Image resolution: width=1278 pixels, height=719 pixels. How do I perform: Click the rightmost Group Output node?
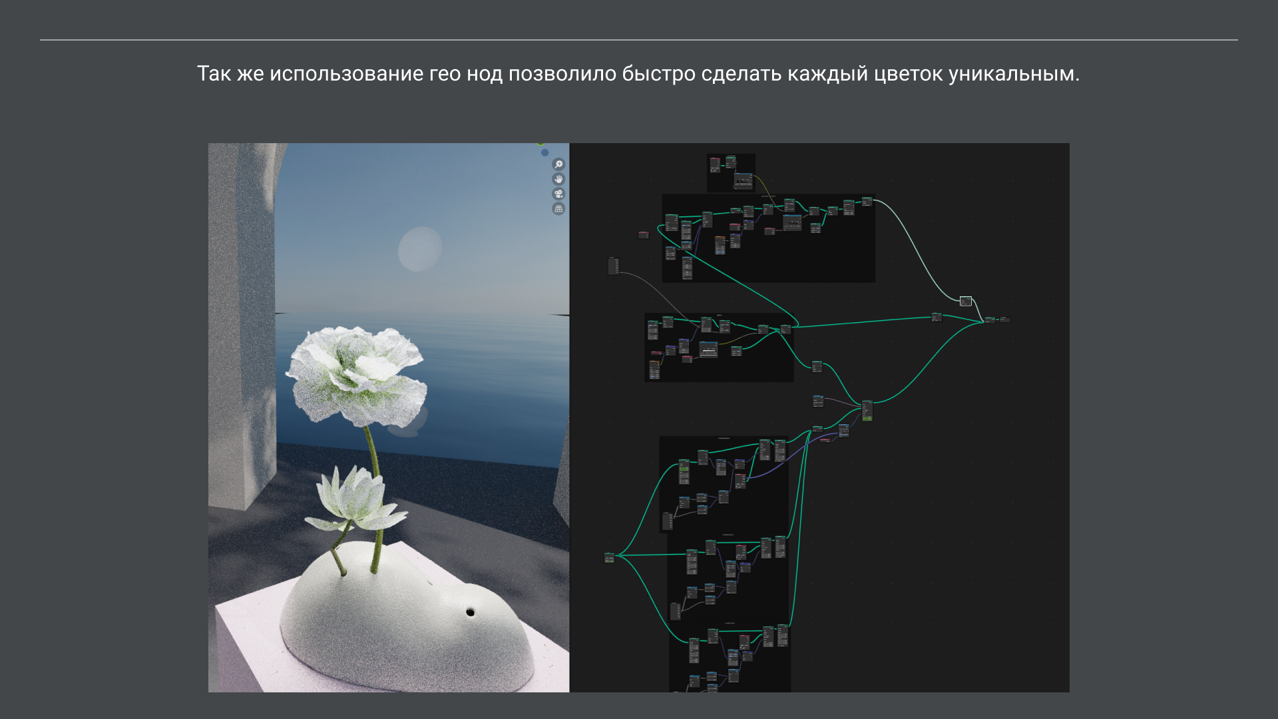pyautogui.click(x=1005, y=320)
